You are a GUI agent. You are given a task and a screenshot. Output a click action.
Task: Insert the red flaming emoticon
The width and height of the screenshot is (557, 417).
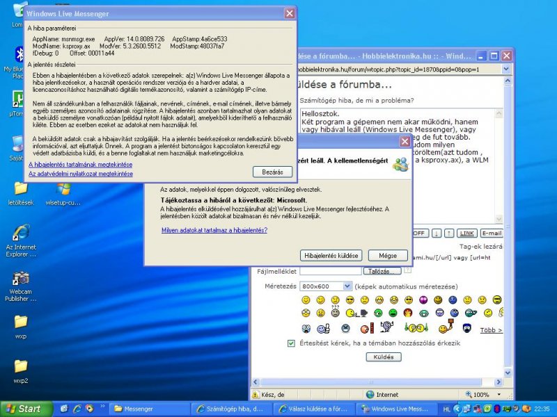pyautogui.click(x=408, y=313)
